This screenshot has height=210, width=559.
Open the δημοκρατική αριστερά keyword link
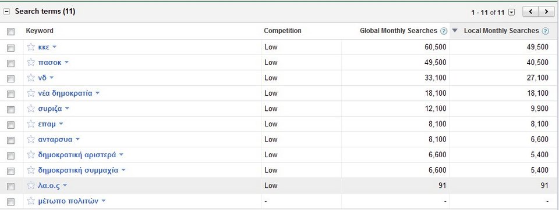77,155
